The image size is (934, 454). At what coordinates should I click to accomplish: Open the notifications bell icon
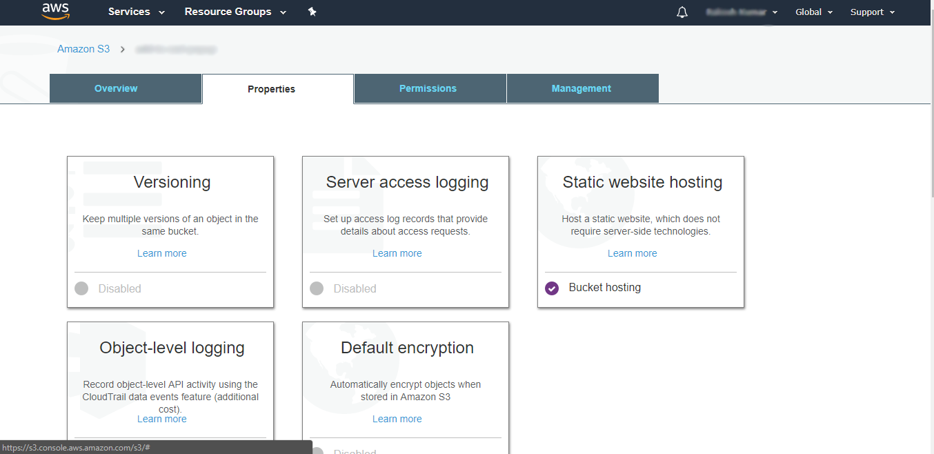pos(682,12)
